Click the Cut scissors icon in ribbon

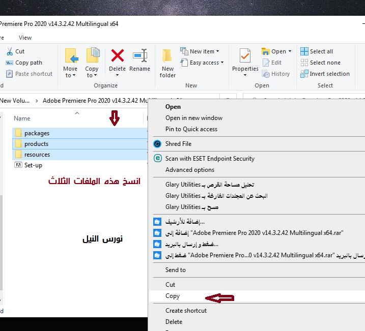point(10,51)
